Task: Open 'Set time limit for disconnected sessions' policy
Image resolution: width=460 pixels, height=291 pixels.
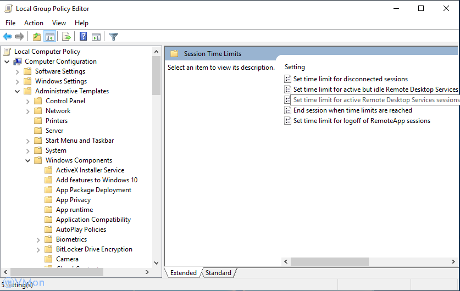Action: click(350, 79)
